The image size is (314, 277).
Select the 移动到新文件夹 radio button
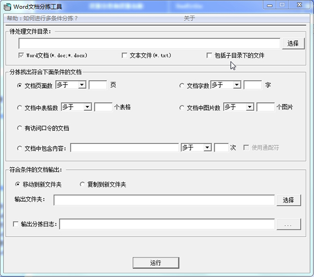tap(18, 184)
